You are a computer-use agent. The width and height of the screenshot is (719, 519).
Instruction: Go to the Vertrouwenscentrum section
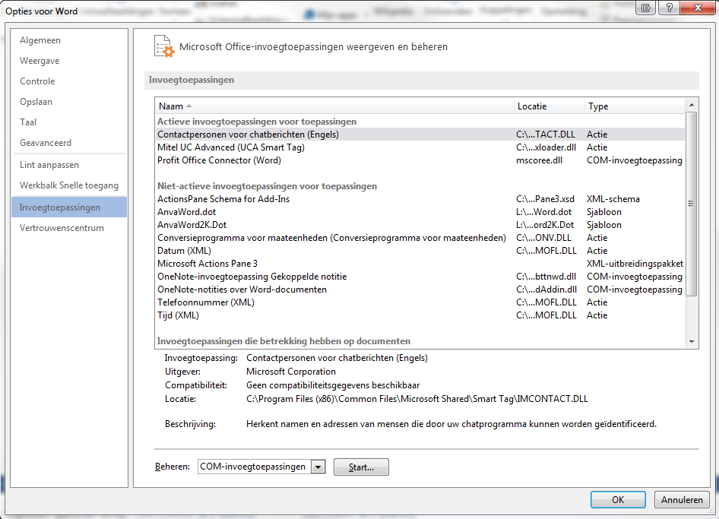click(x=62, y=228)
